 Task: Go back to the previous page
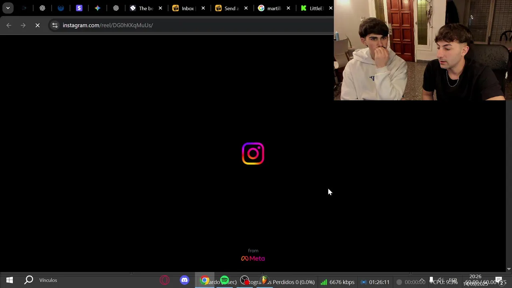(x=9, y=25)
